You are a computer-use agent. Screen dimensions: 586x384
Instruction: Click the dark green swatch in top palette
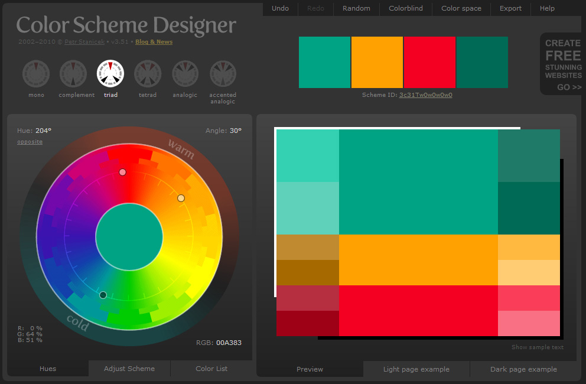point(482,63)
